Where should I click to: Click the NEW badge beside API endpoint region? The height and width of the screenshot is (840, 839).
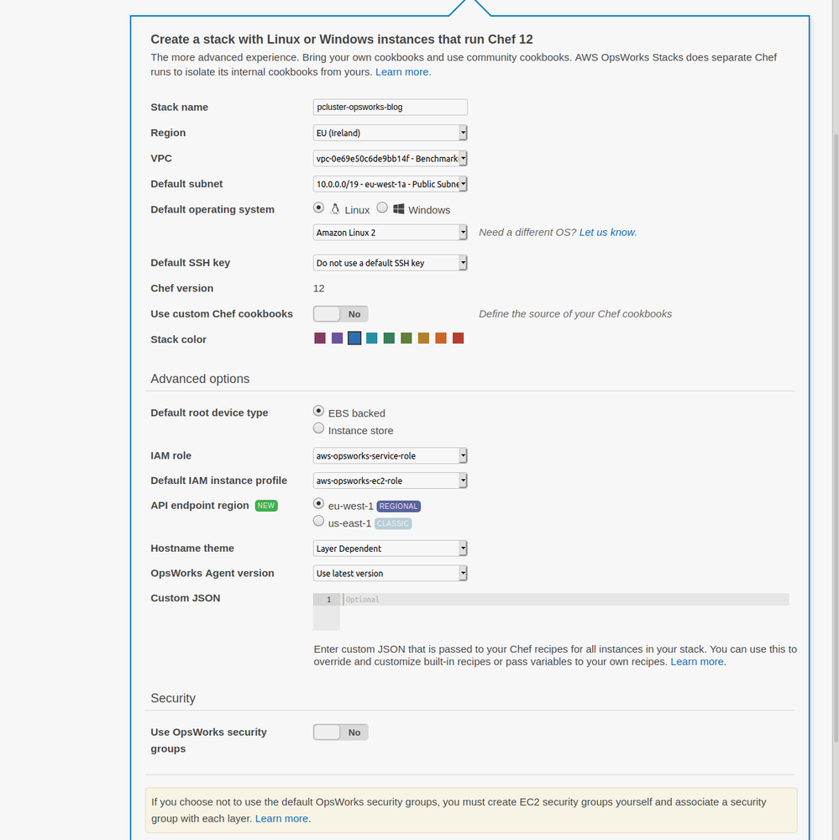pyautogui.click(x=266, y=506)
